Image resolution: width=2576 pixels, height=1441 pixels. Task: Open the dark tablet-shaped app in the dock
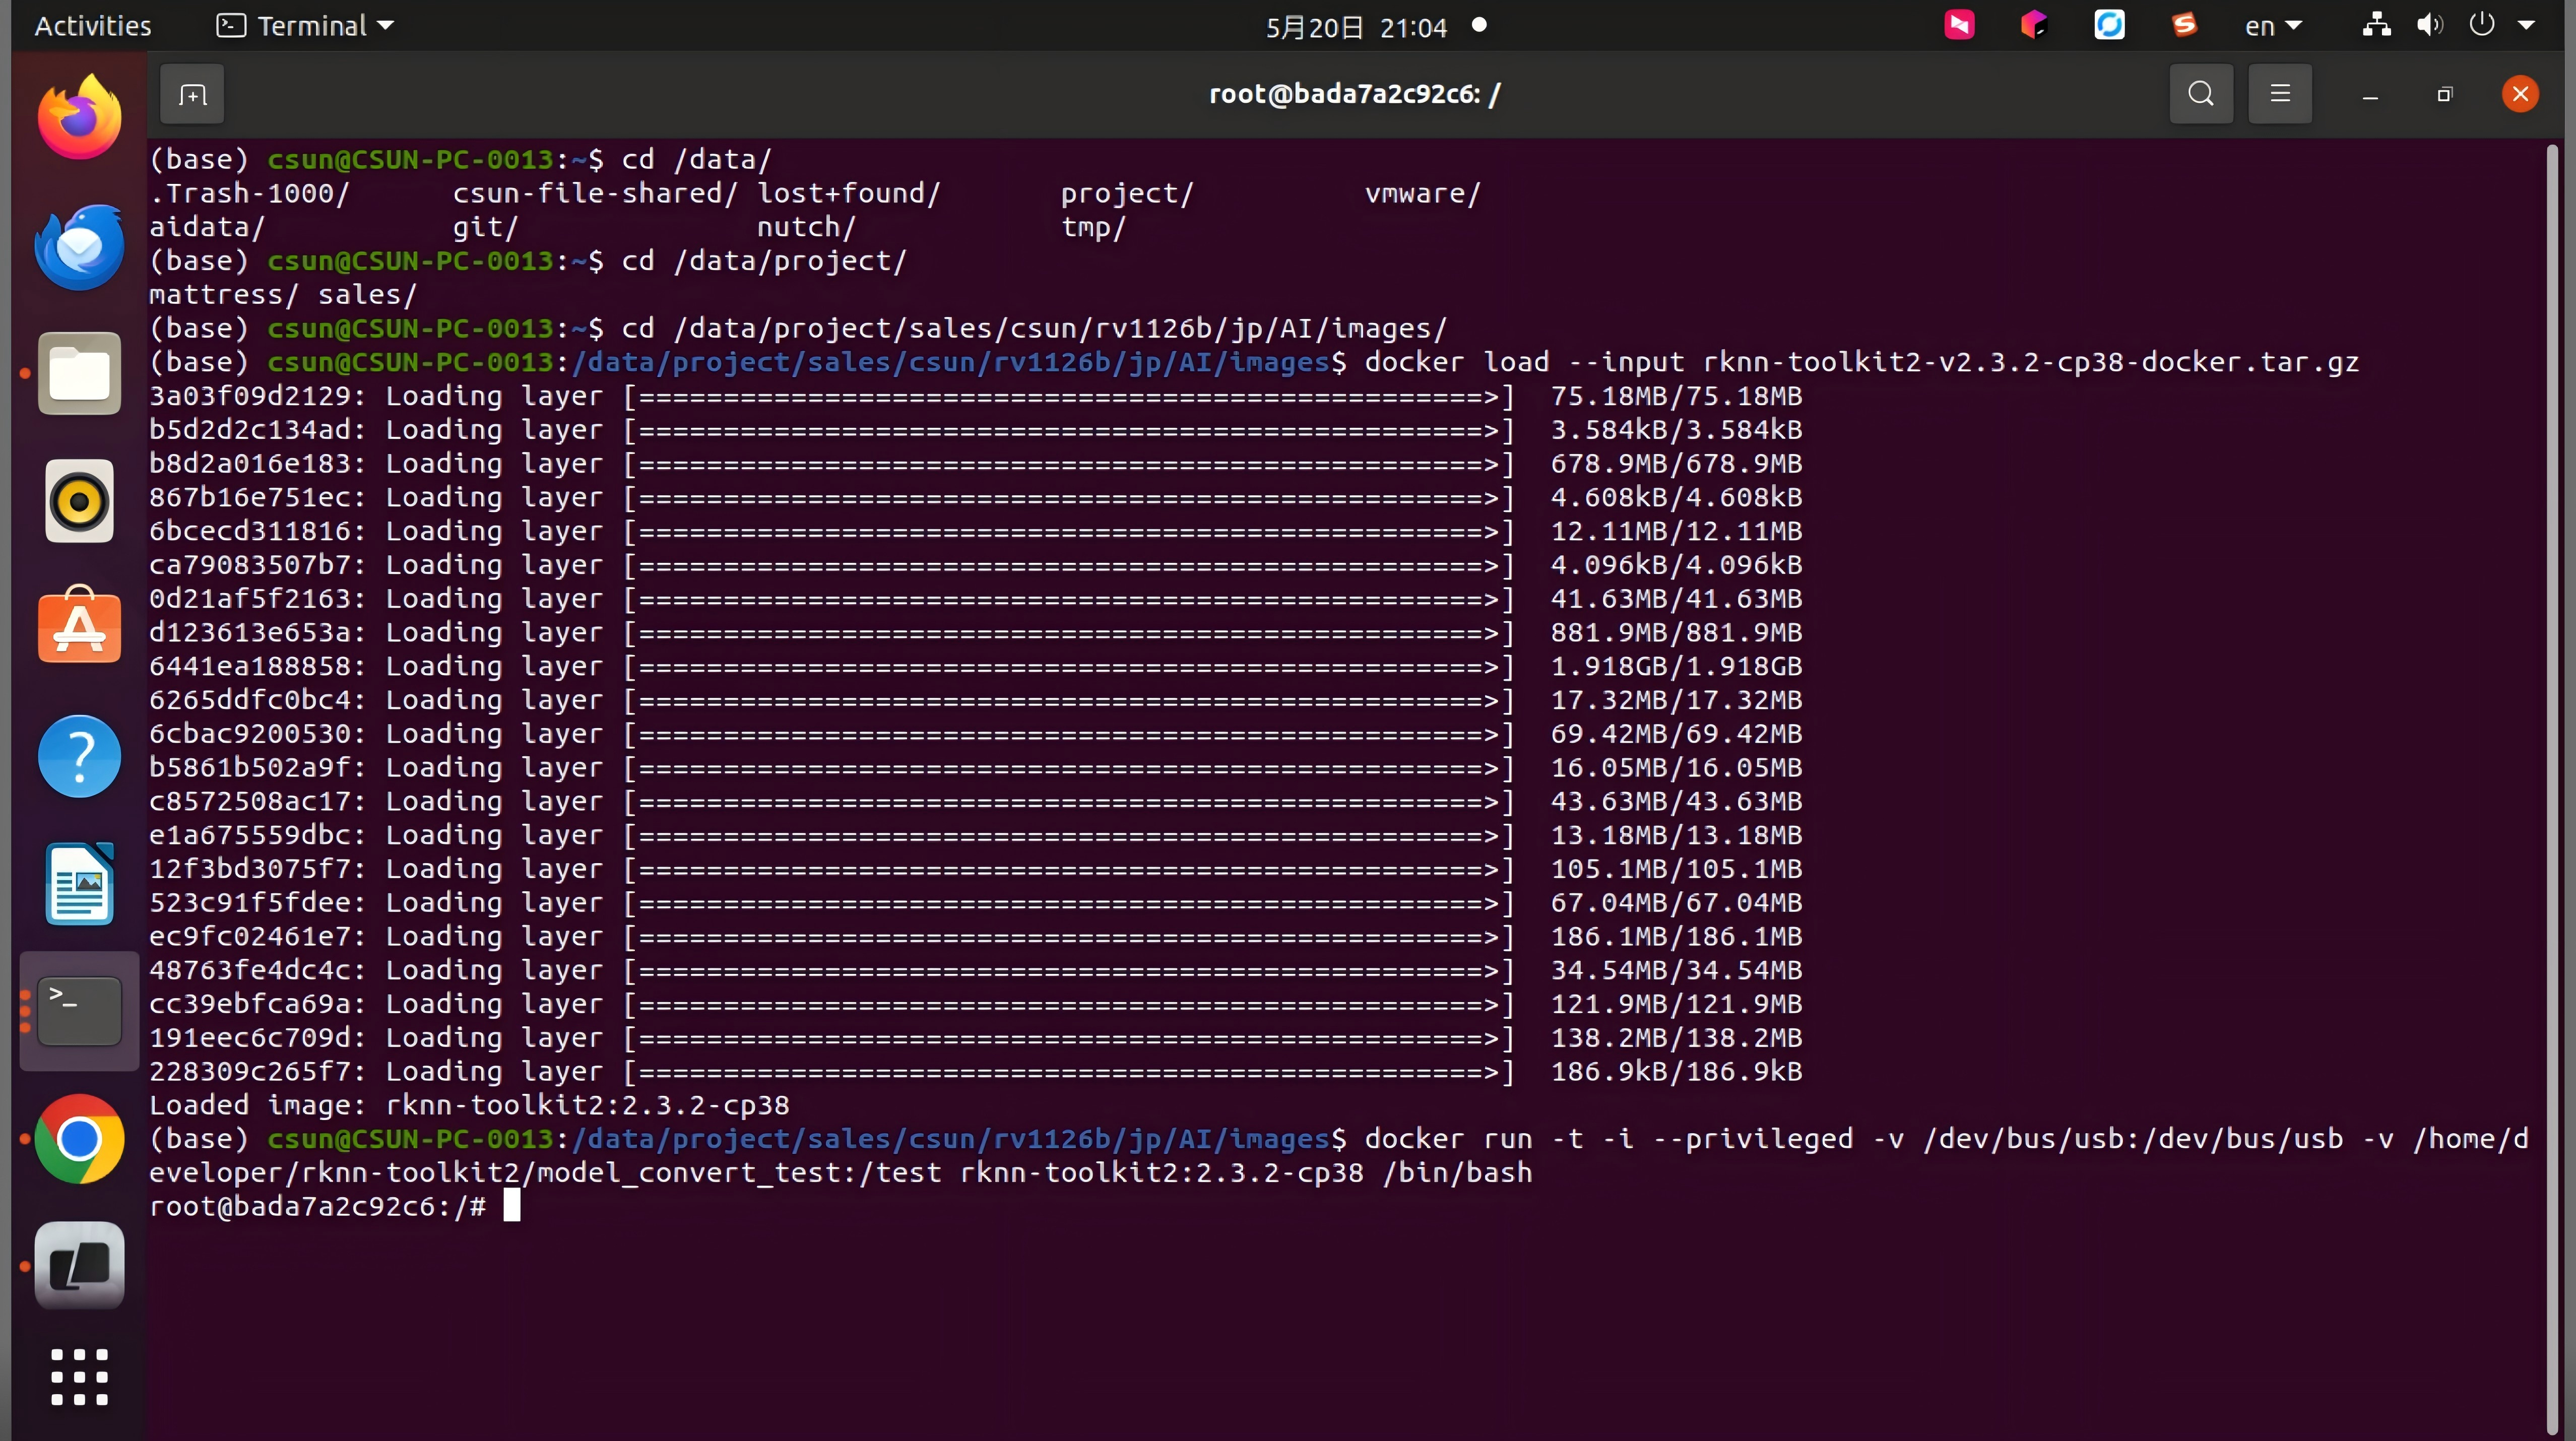pyautogui.click(x=80, y=1266)
